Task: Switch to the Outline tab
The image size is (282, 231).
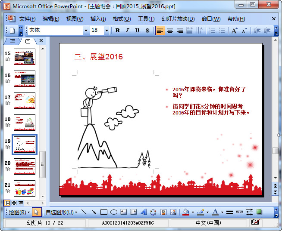Action: tap(13, 41)
